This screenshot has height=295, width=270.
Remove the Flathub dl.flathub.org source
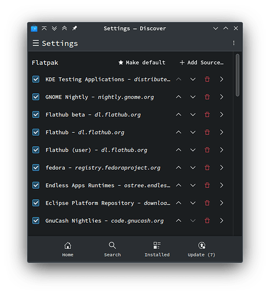point(207,132)
